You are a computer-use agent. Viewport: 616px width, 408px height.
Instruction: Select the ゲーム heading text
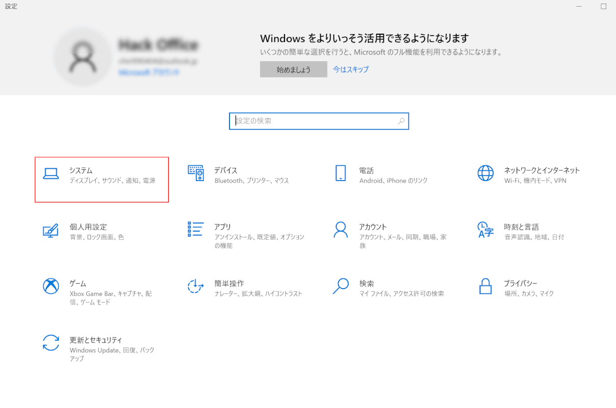pos(78,284)
